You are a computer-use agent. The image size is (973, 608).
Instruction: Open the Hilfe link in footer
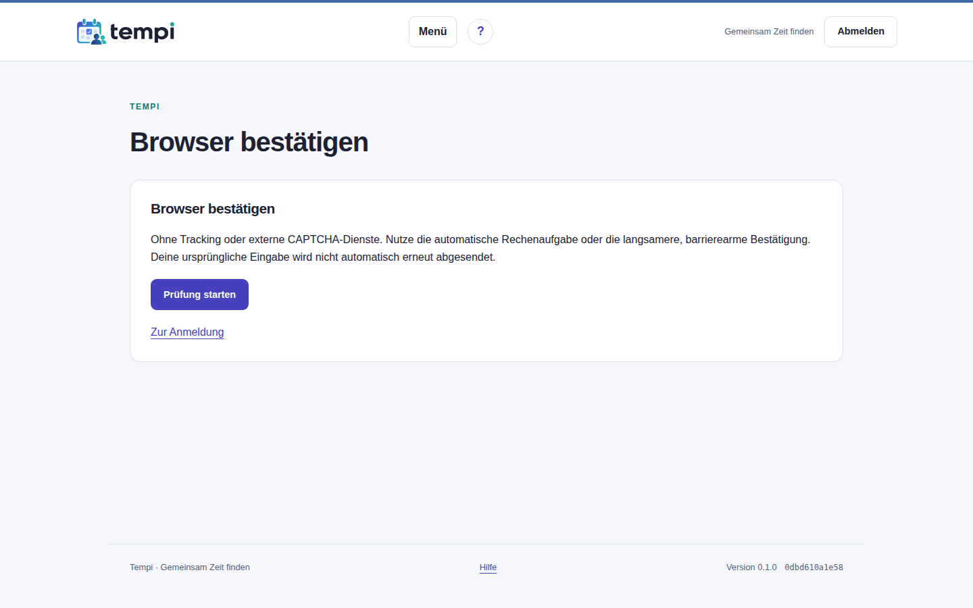pos(488,567)
